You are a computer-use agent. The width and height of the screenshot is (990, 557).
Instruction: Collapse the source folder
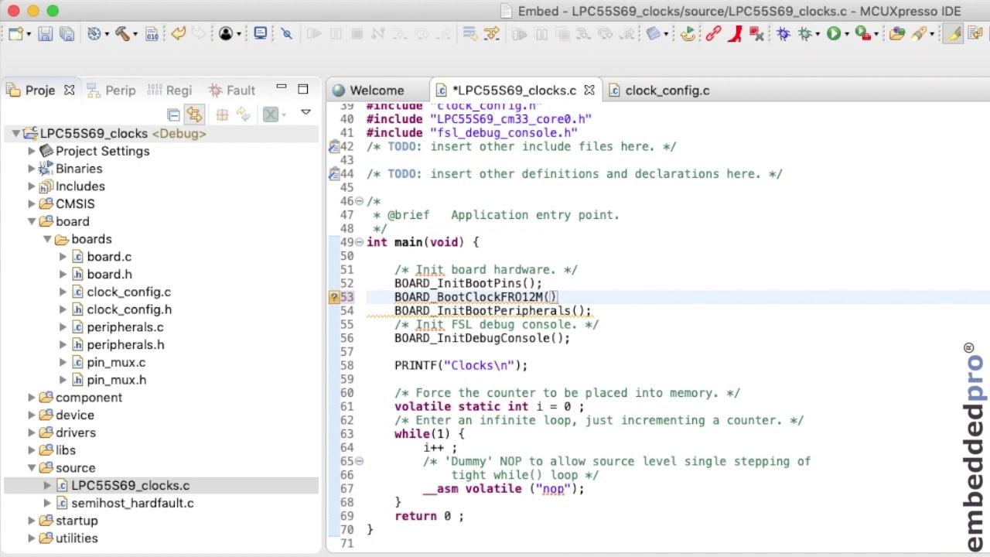pyautogui.click(x=32, y=468)
